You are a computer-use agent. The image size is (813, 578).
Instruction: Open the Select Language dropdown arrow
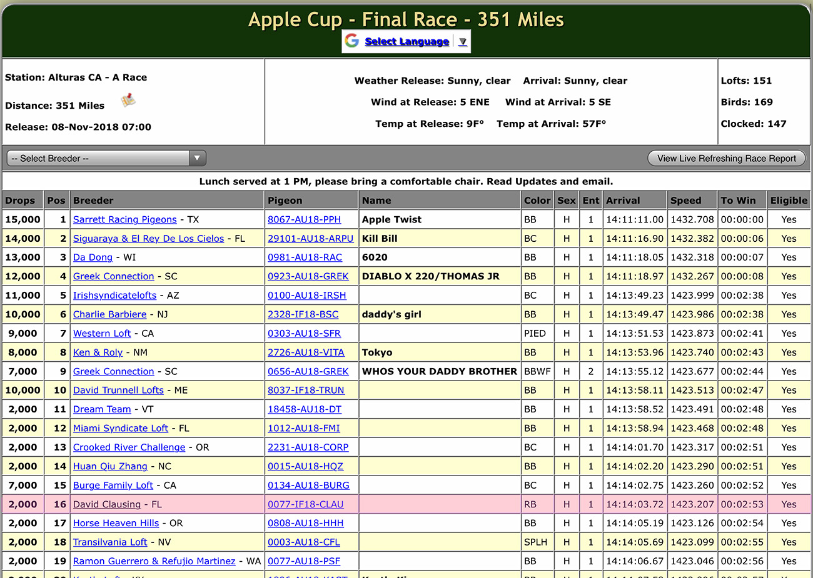[462, 42]
